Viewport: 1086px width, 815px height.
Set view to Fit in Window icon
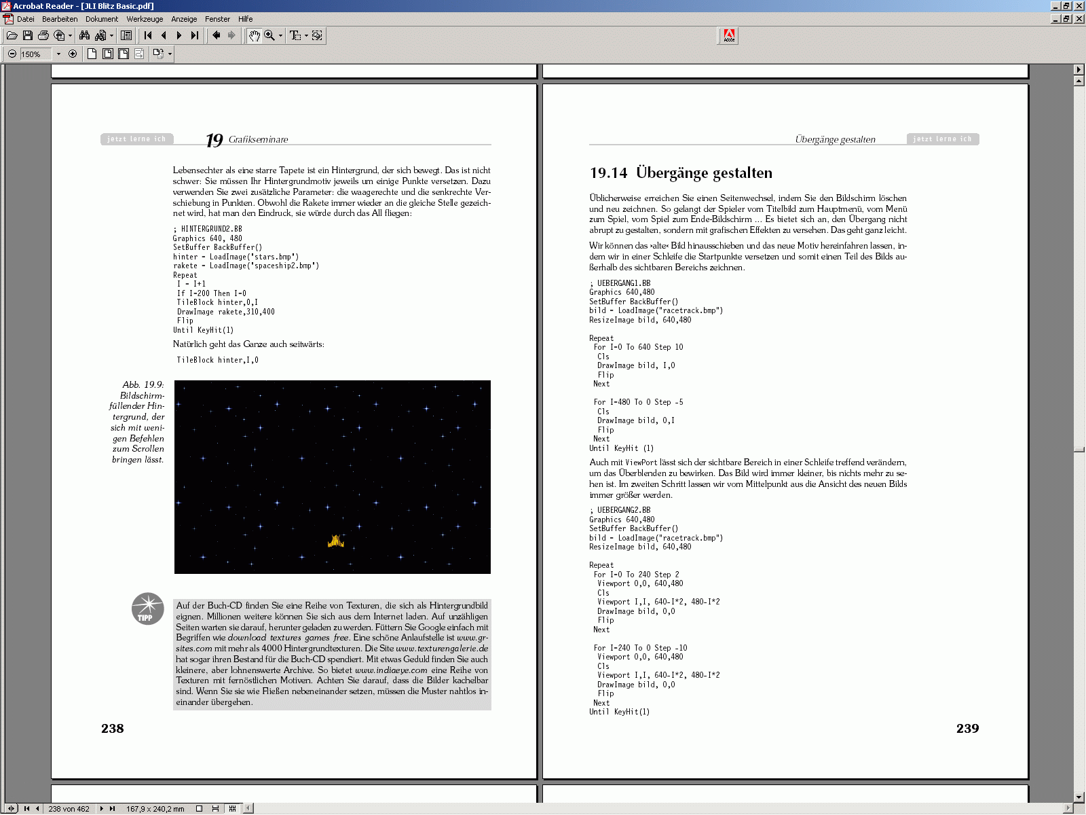107,54
